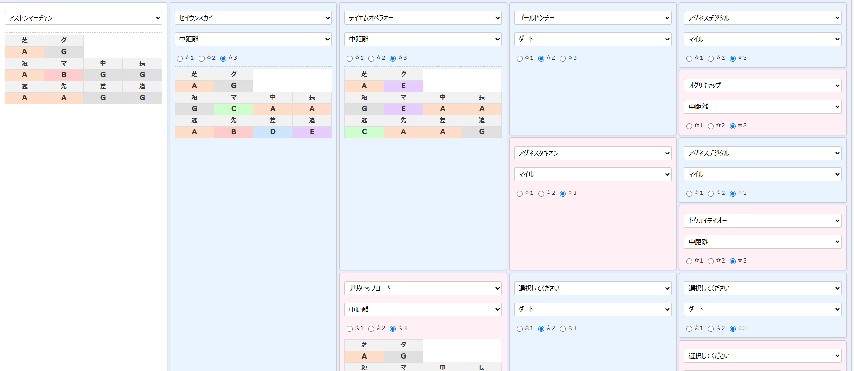Choose the ☆3 radio for アグネスタキオン
The height and width of the screenshot is (371, 854).
563,194
